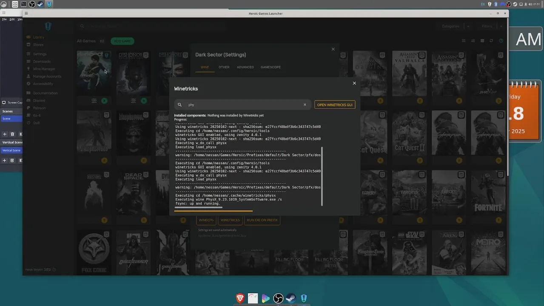Screen dimensions: 544x306
Task: Click magnifier icon in Winetricks search
Action: 179,105
